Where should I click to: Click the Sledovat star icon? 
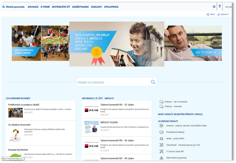[x=218, y=14]
